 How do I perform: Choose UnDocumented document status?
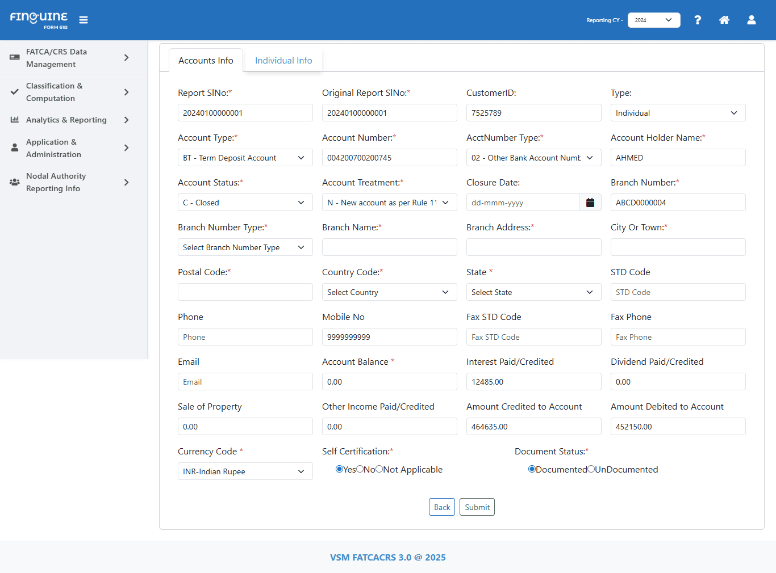[591, 469]
